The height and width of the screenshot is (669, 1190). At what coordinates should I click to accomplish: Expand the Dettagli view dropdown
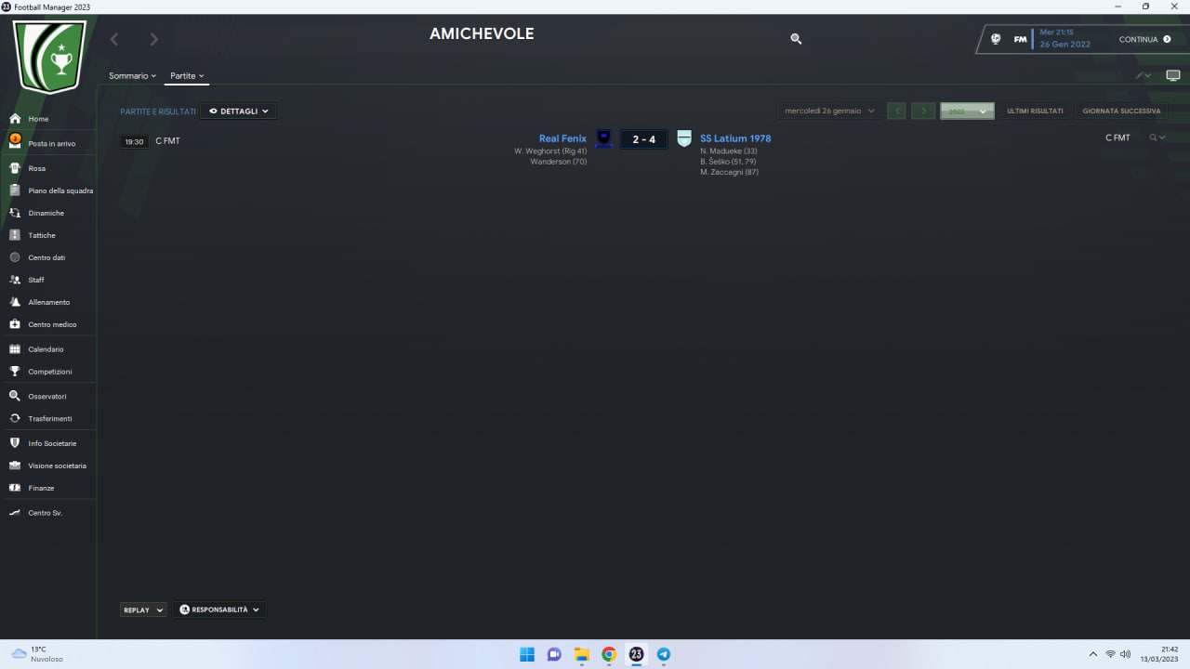238,111
